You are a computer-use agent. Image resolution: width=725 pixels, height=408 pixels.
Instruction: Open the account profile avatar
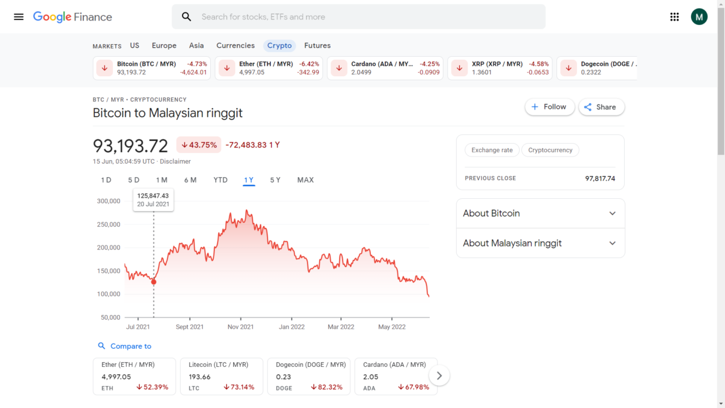coord(699,17)
